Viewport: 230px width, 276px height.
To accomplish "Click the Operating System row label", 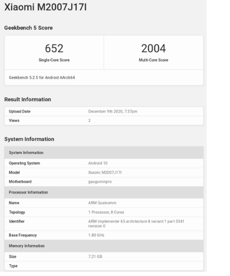I will [x=24, y=163].
